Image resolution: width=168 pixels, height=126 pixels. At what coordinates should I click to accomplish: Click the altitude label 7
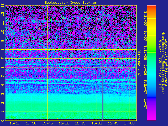point(3,58)
